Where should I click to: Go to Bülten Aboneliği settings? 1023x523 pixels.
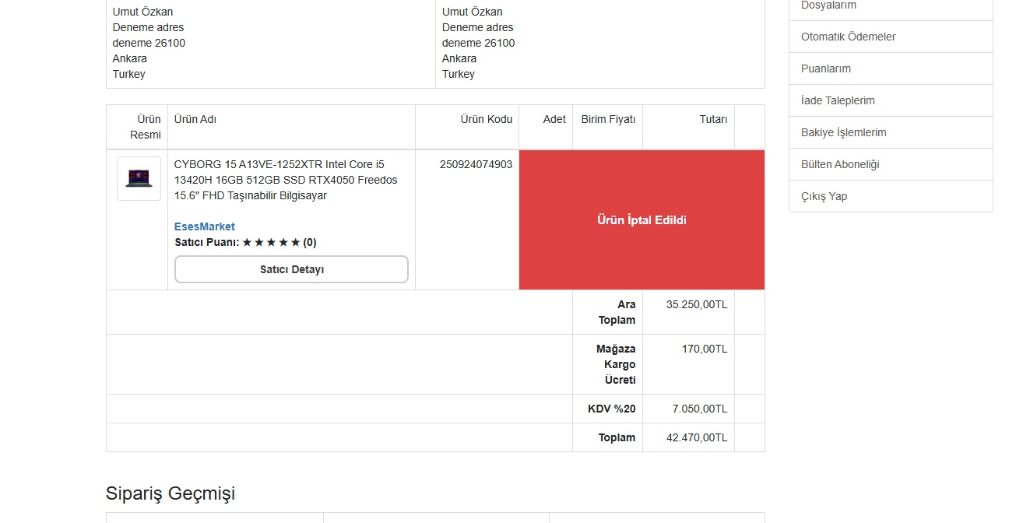click(x=839, y=164)
